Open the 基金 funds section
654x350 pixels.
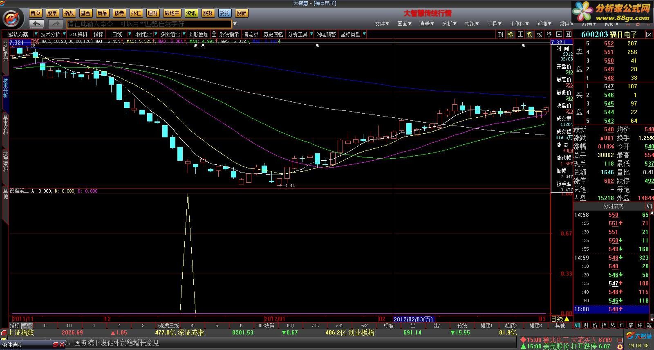click(x=86, y=13)
